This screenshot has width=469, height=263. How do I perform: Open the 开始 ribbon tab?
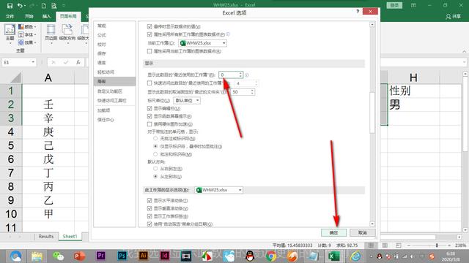point(29,16)
